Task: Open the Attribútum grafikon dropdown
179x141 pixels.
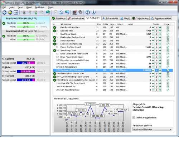Action: pos(152,129)
